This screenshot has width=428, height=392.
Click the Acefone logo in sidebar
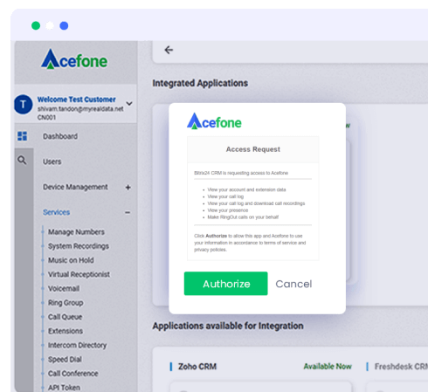pos(74,59)
